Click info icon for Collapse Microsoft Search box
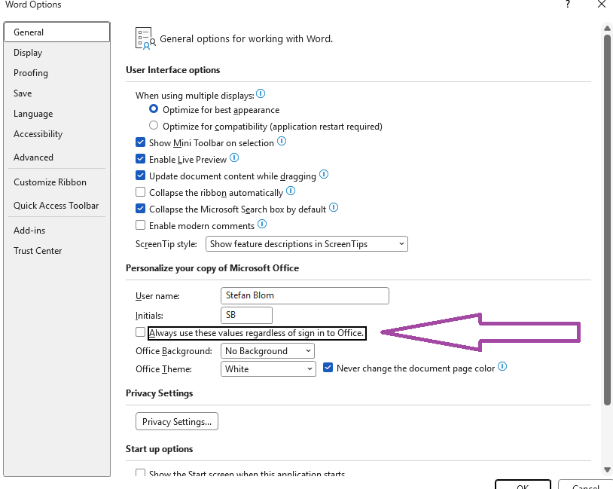Screen dimensions: 613x489 (x=334, y=207)
